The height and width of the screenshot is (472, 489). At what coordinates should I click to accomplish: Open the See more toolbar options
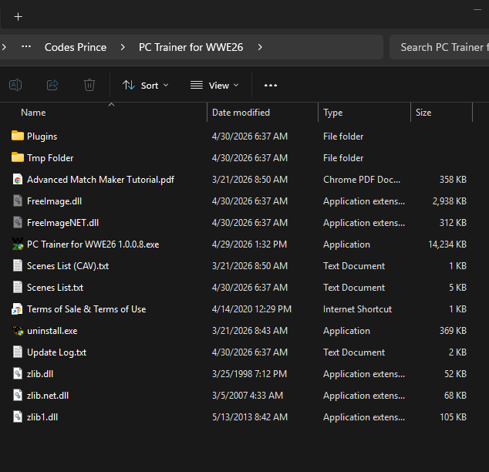coord(271,85)
